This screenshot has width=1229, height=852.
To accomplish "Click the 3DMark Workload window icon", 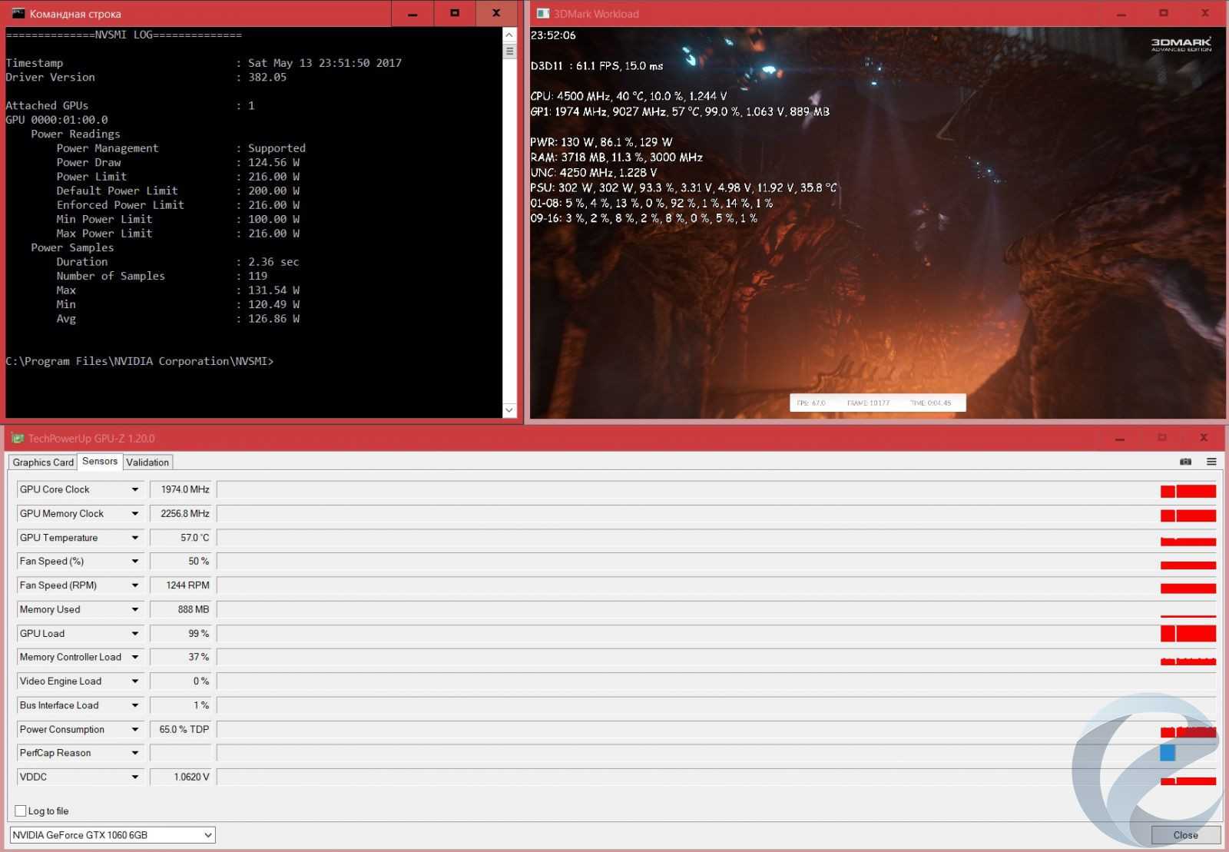I will pyautogui.click(x=542, y=14).
